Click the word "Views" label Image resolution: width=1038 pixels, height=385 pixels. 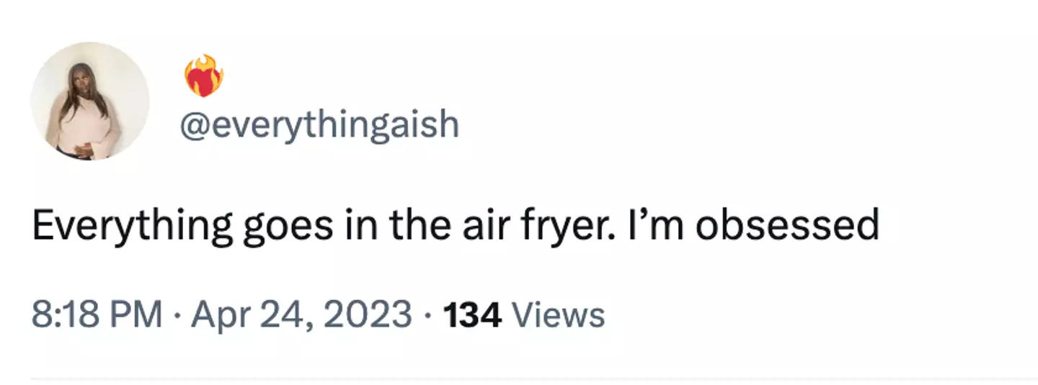557,315
